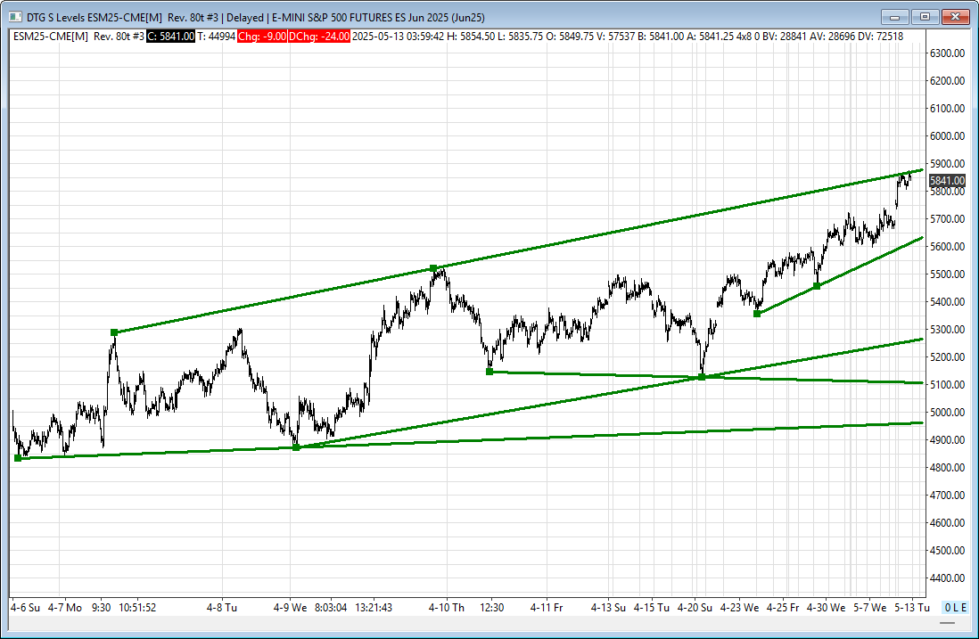
Task: Click the B: 5841.00 bid value
Action: pos(661,37)
